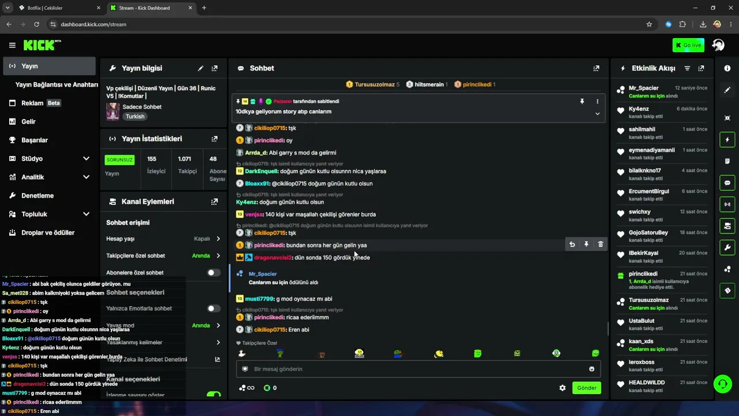Viewport: 739px width, 416px height.
Task: Click the browser address bar
Action: coord(346,24)
